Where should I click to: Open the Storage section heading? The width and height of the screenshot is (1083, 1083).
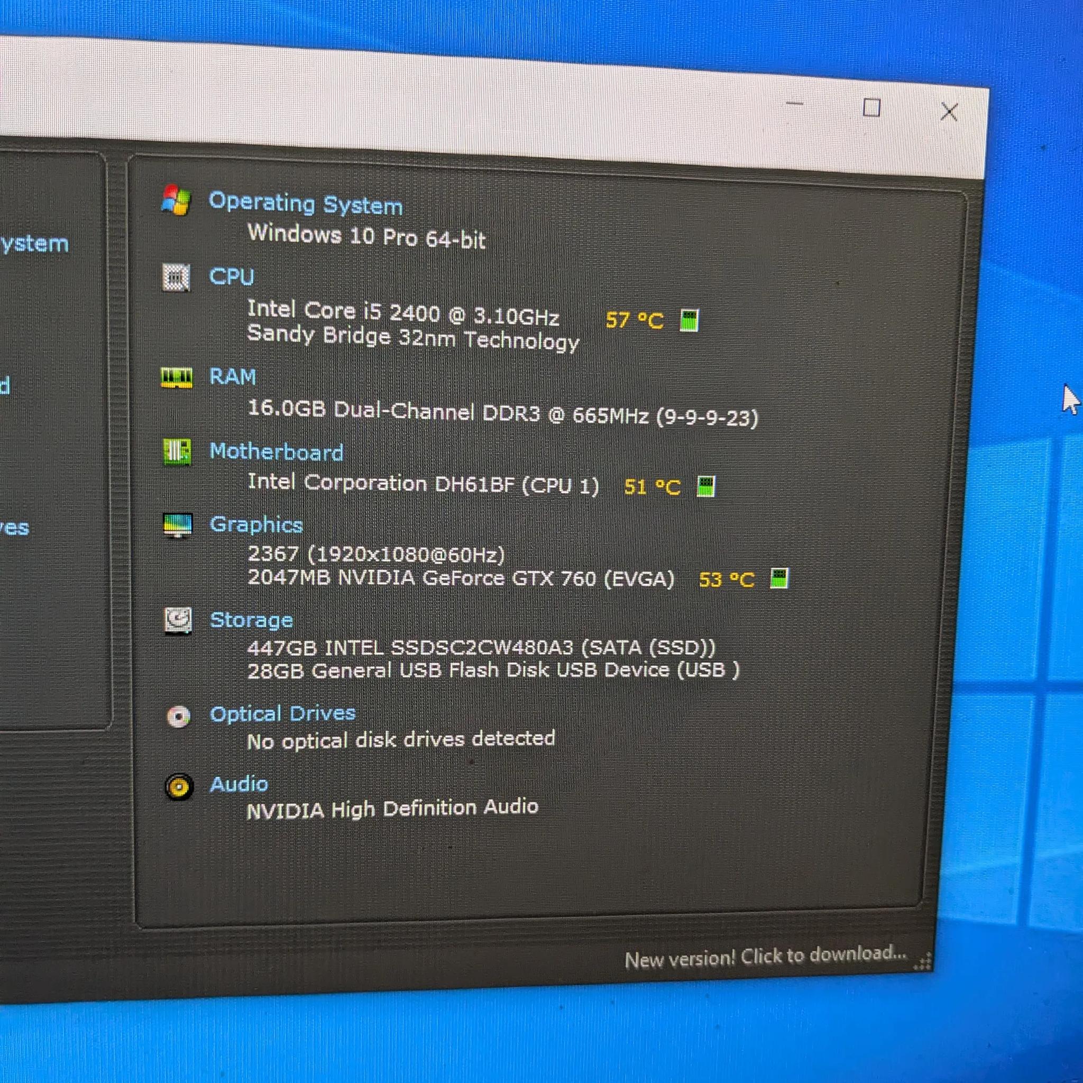(x=251, y=620)
